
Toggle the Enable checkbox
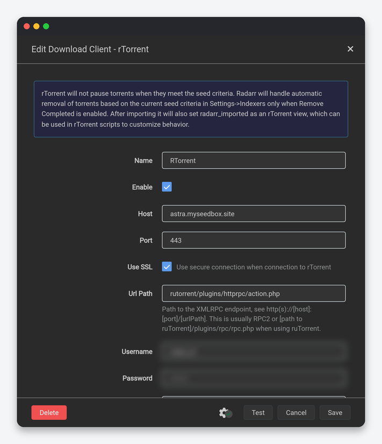pos(167,187)
